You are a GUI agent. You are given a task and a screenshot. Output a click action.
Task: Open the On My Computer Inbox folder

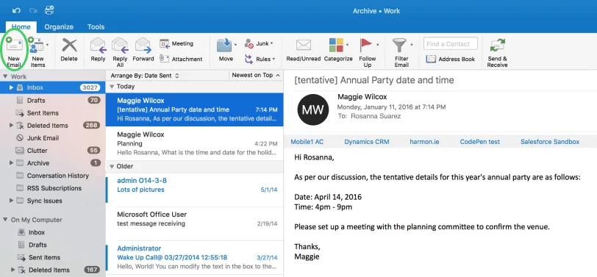[52, 232]
